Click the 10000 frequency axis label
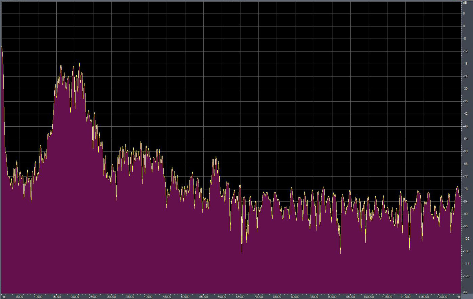 [x=38, y=297]
